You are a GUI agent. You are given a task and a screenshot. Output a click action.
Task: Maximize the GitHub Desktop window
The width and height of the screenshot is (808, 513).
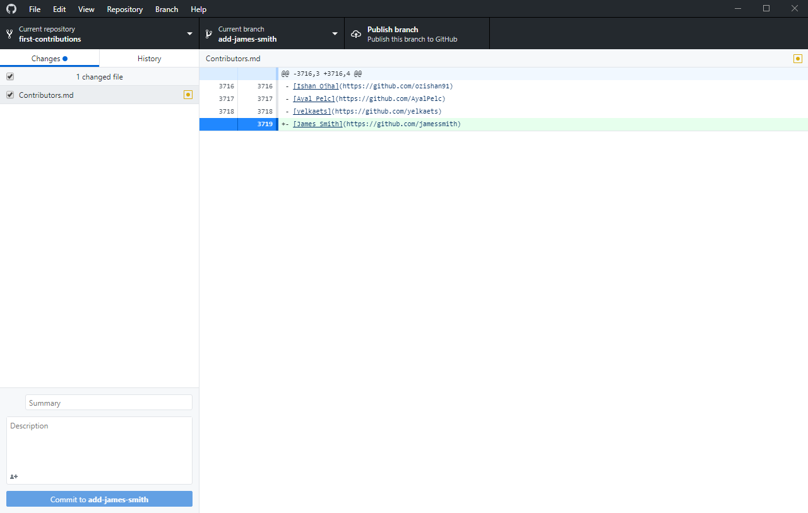click(766, 9)
